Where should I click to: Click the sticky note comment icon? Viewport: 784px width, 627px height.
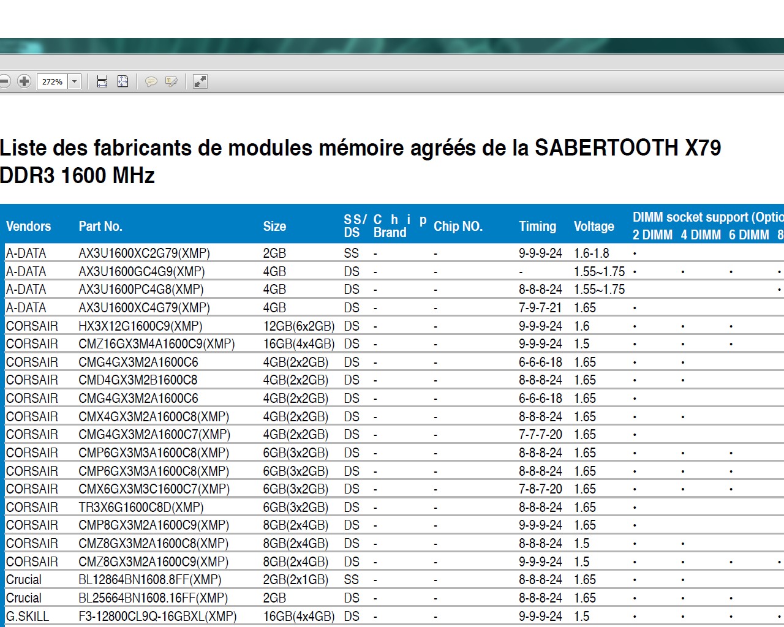(151, 81)
